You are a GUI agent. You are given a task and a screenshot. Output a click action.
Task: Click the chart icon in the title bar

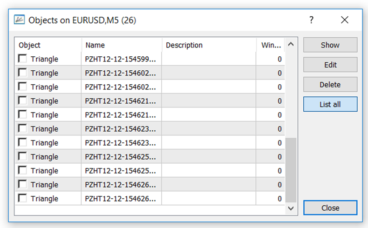(x=19, y=20)
